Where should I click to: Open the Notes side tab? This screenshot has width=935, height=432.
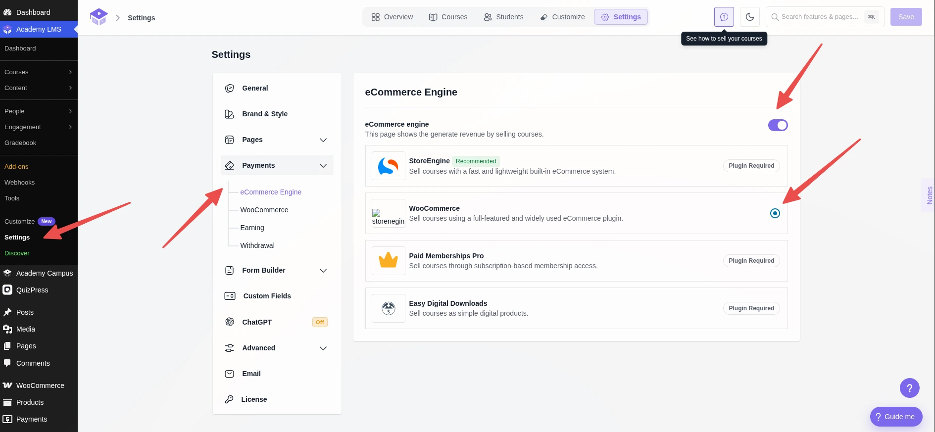929,195
